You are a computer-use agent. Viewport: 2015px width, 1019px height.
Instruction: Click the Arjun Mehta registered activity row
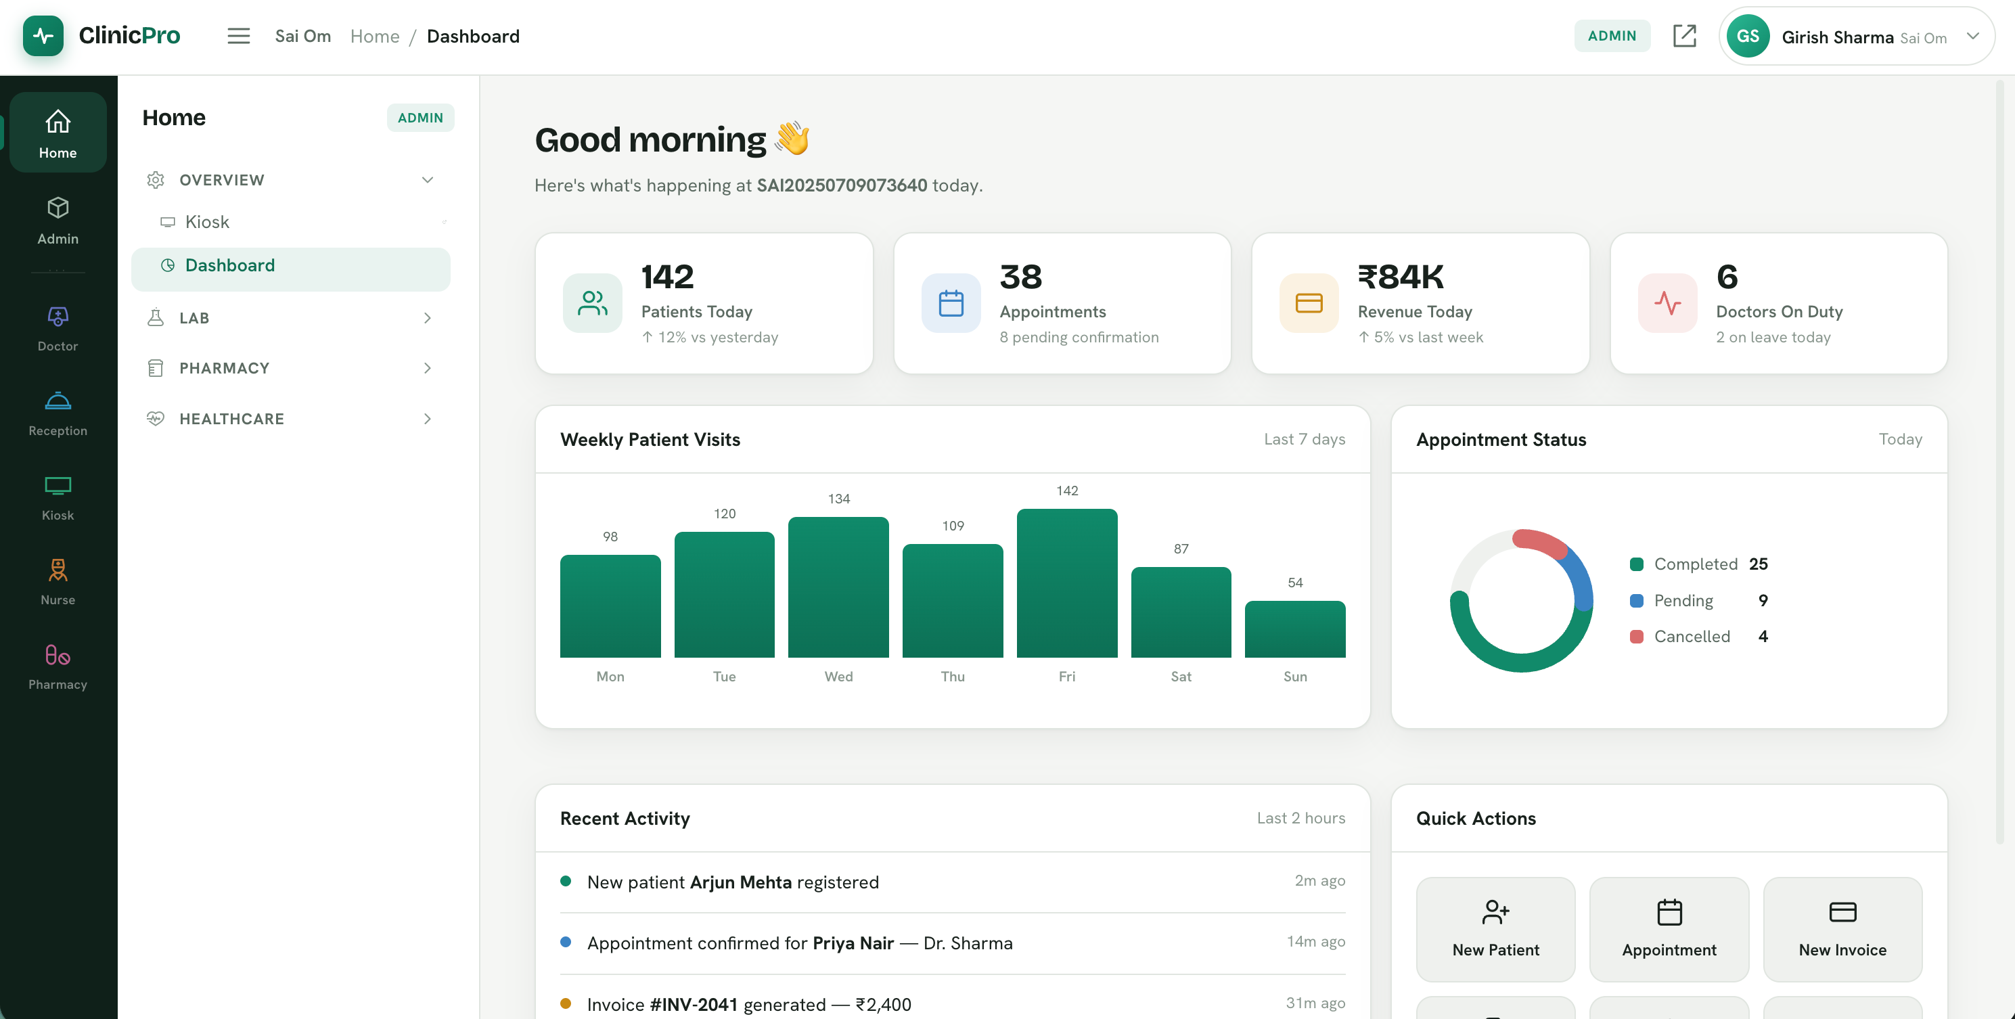coord(952,882)
